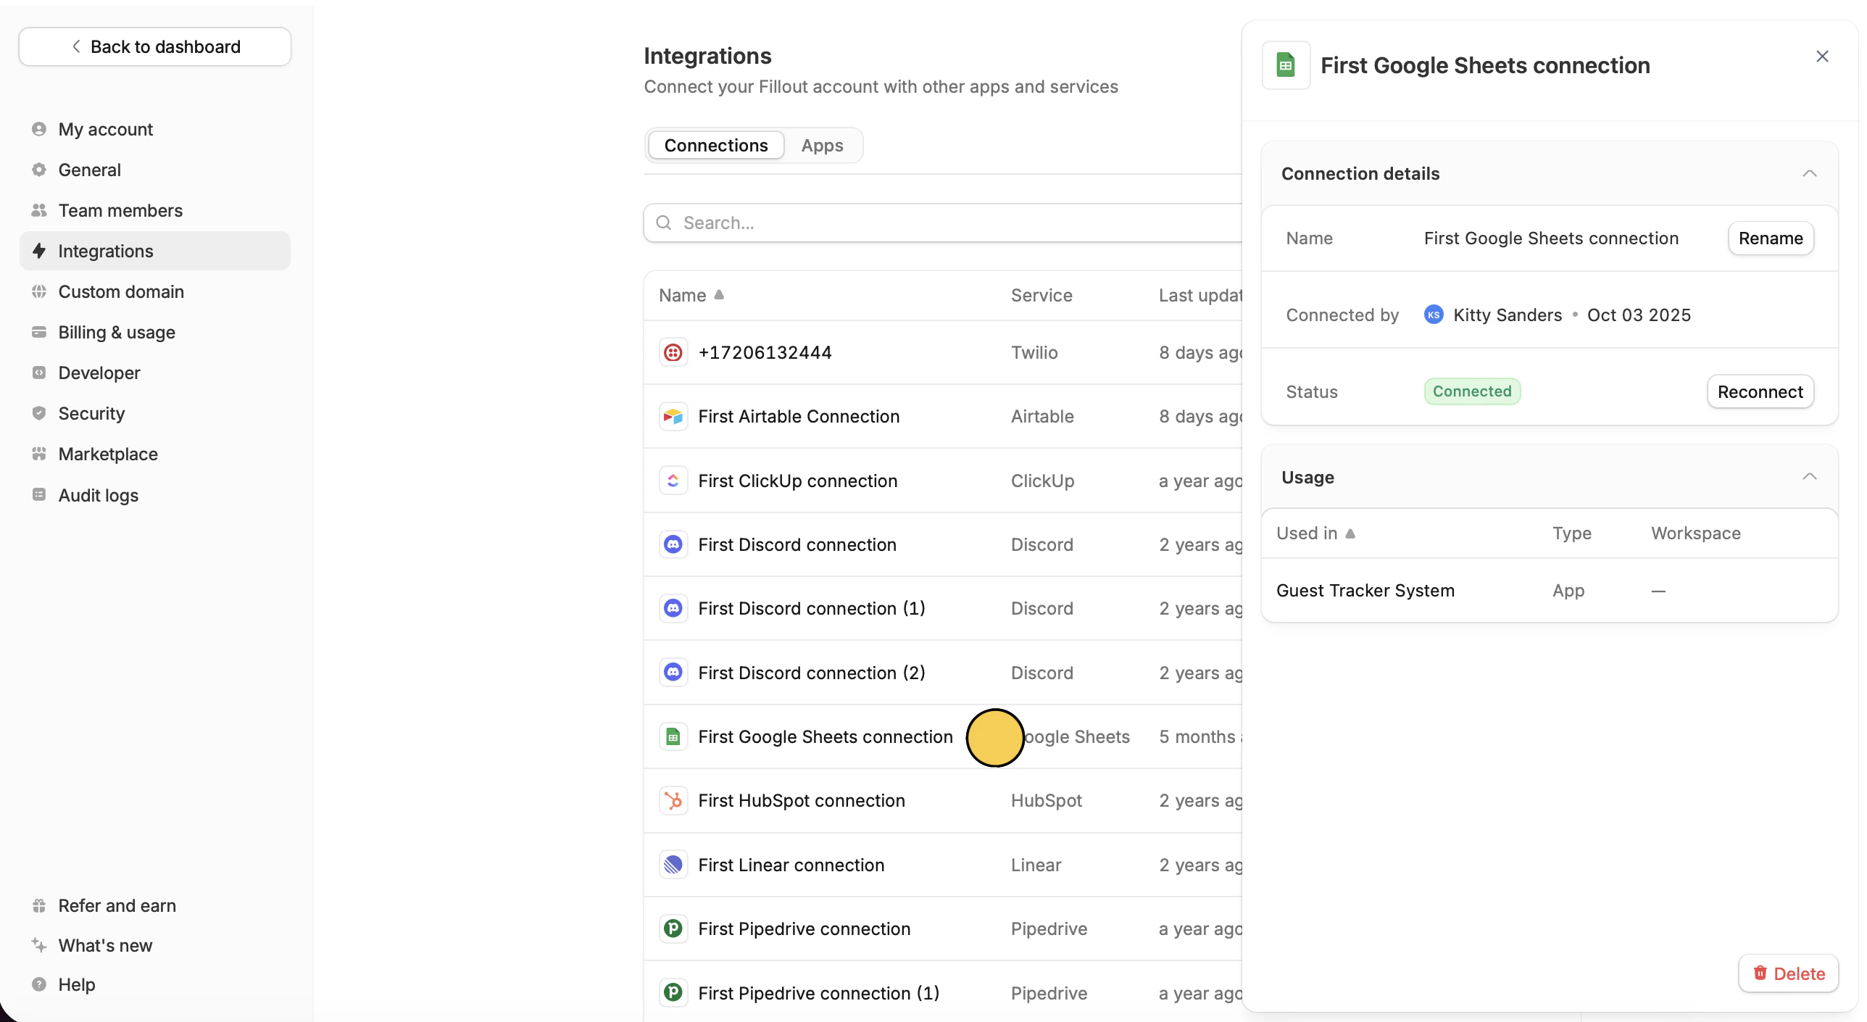Click the Twilio icon beside +17206132444

pyautogui.click(x=673, y=352)
